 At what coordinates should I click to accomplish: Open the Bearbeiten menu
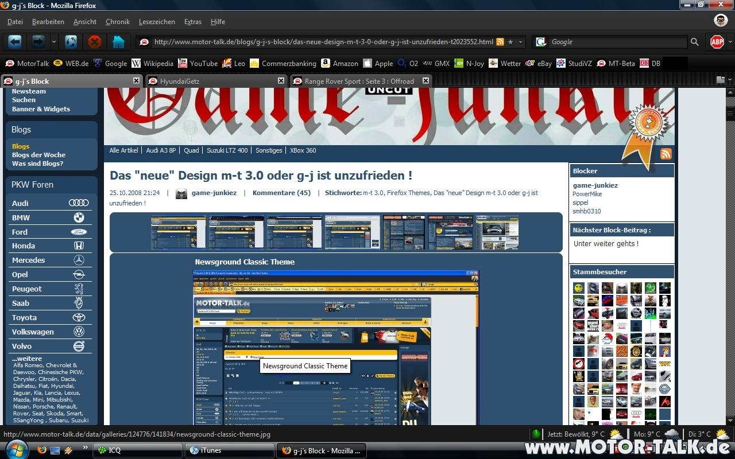coord(48,22)
